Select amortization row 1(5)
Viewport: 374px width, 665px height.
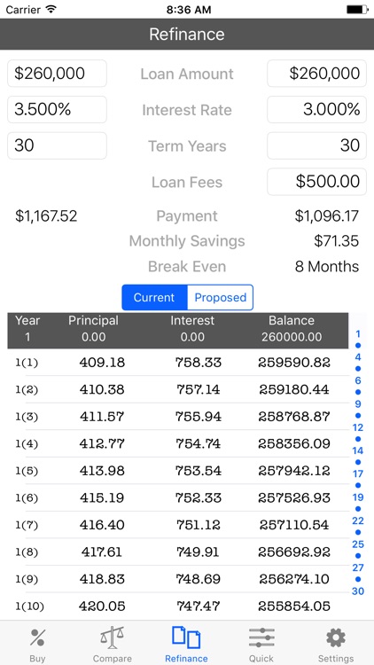tap(178, 471)
